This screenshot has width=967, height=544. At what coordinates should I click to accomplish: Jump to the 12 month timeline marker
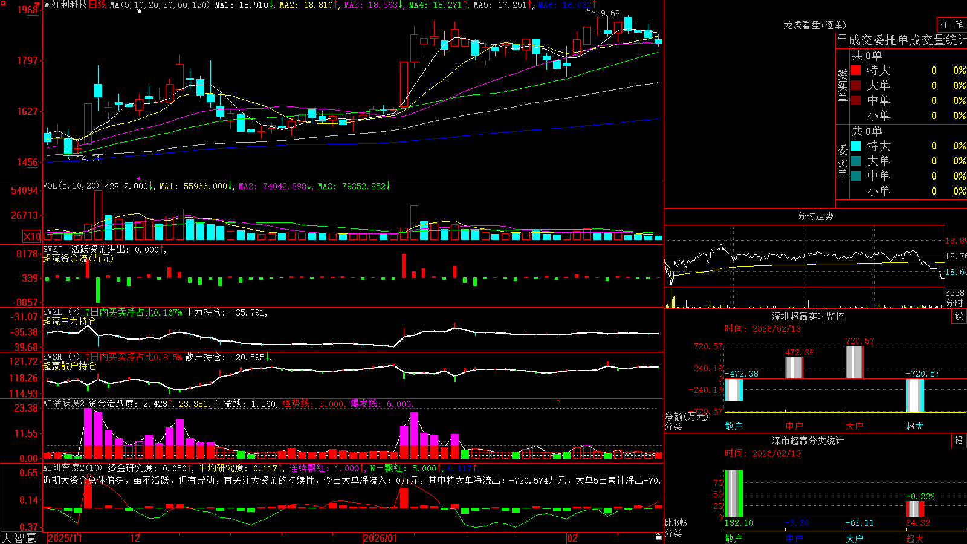click(x=135, y=538)
